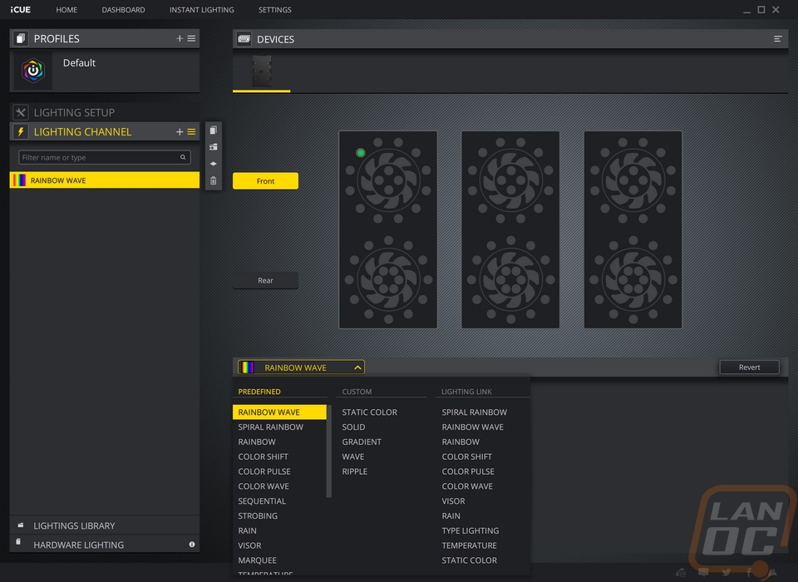
Task: Pick the Custom RIPPLE effect
Action: tap(355, 471)
